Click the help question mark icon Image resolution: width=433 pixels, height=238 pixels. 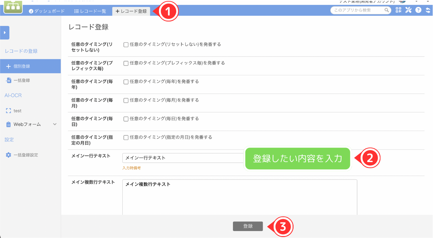tap(418, 10)
